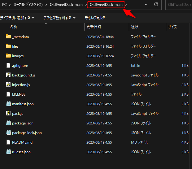Click the ファイル フォルダー type of images
This screenshot has width=192, height=169.
(143, 56)
